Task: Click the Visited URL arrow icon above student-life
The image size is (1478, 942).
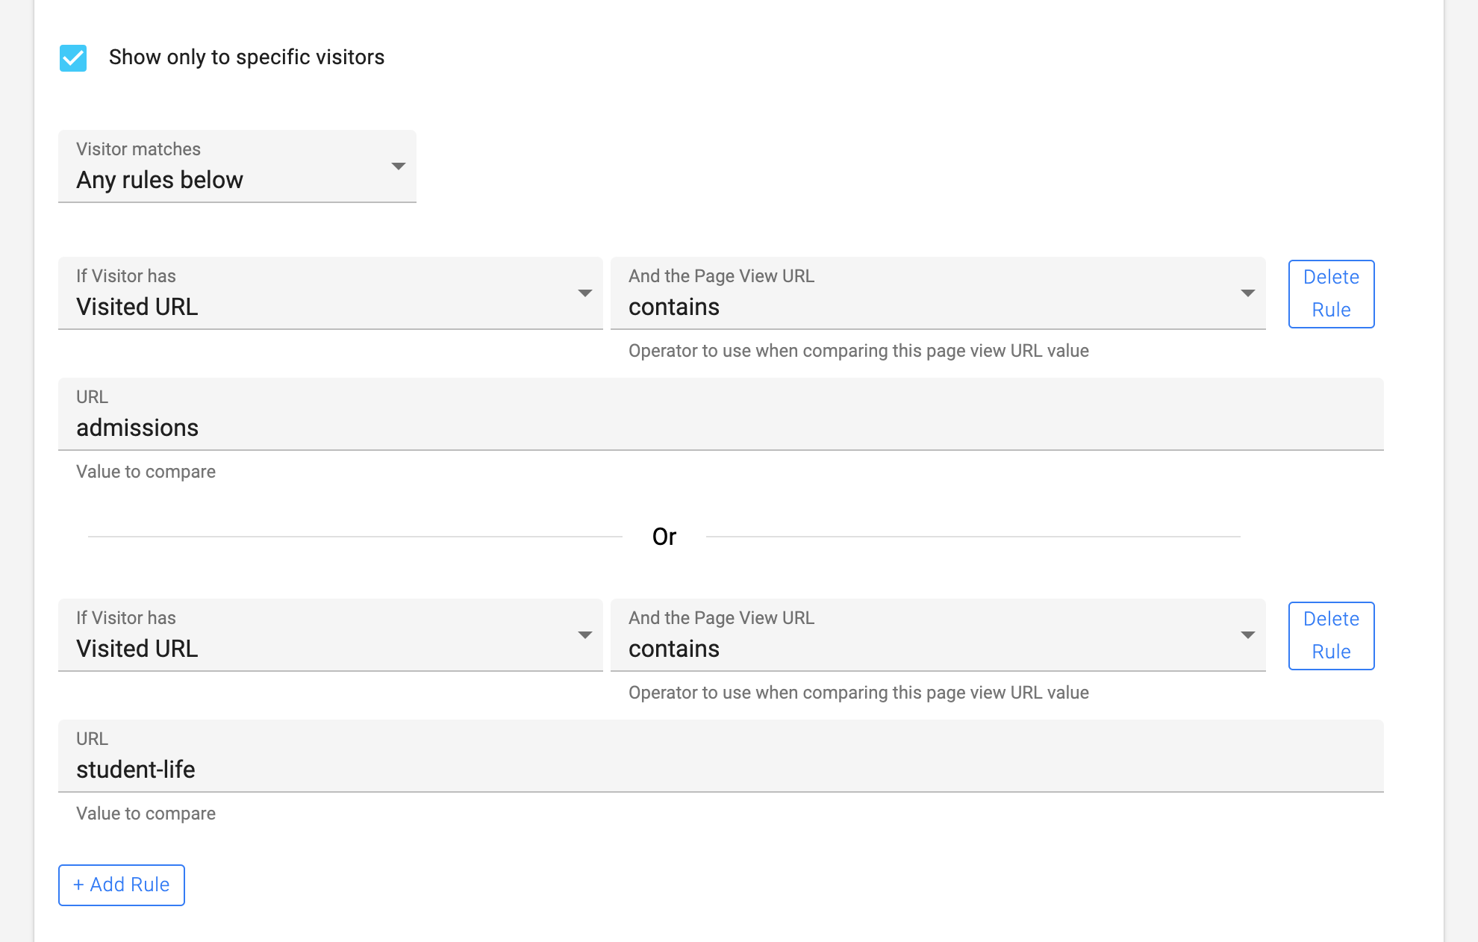Action: 585,635
